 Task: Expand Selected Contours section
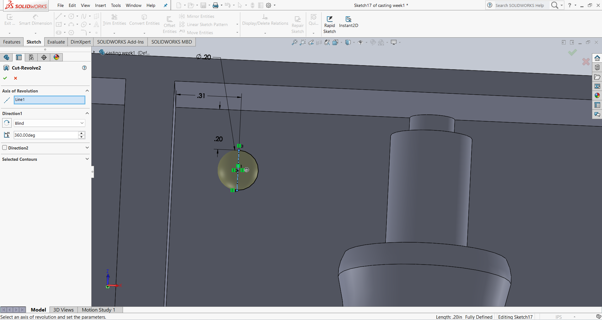click(87, 159)
